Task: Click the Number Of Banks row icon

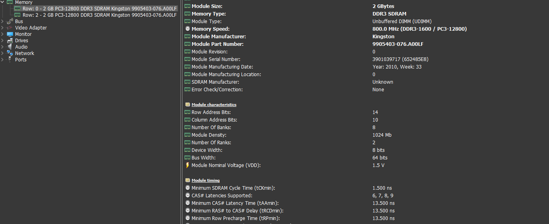Action: pos(188,128)
